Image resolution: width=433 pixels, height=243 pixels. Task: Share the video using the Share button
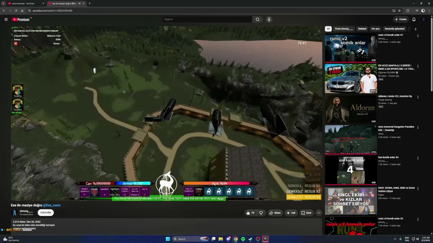pos(275,213)
